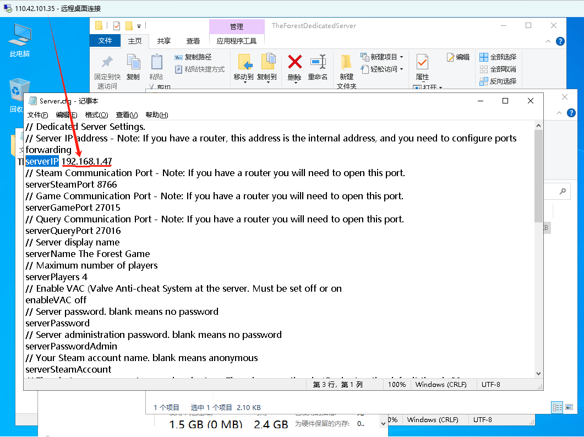Image resolution: width=584 pixels, height=437 pixels.
Task: Select the Share (共享) ribbon tab
Action: (164, 41)
